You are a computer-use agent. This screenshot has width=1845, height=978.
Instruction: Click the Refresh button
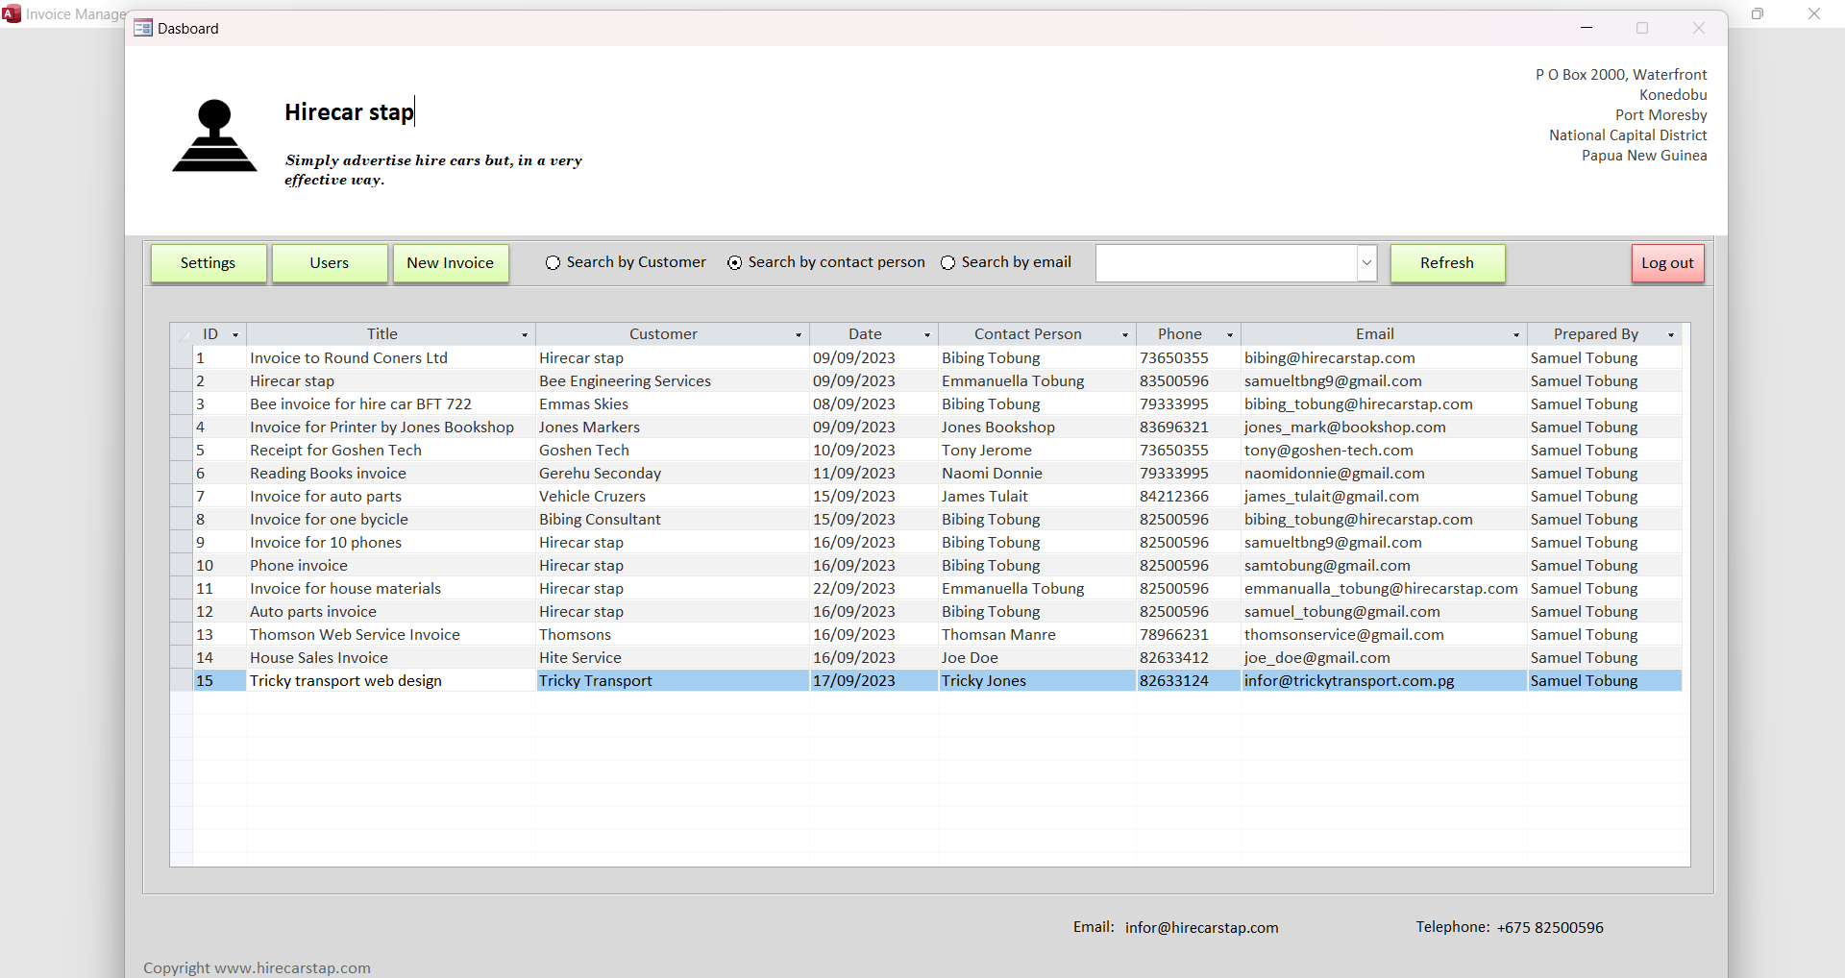(x=1447, y=263)
